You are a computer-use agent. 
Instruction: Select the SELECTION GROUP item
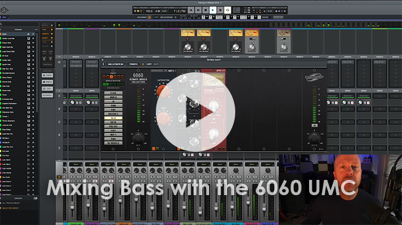pos(10,208)
